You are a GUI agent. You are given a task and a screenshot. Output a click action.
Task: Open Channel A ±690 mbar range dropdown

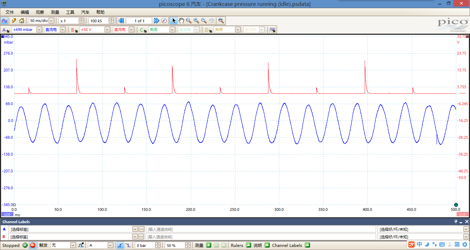(x=39, y=30)
